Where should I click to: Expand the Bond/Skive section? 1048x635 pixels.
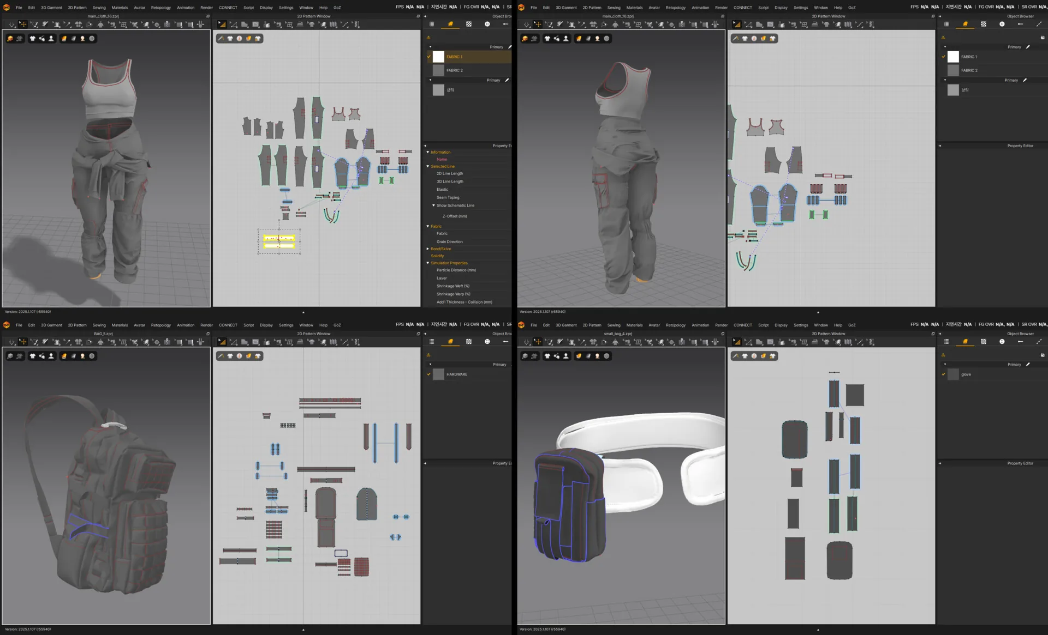coord(428,249)
